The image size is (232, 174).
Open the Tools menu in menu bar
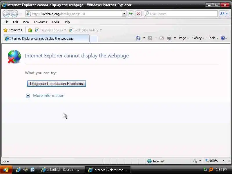(55, 22)
